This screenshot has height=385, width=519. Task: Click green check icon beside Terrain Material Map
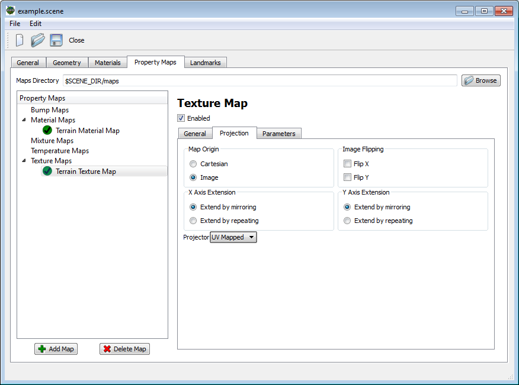[x=47, y=130]
